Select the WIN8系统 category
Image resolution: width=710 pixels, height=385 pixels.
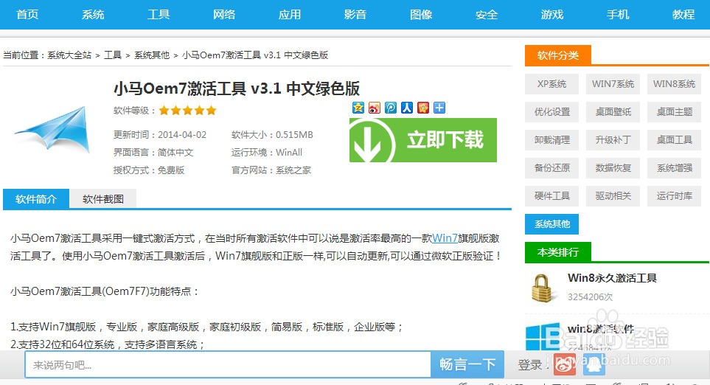[674, 84]
